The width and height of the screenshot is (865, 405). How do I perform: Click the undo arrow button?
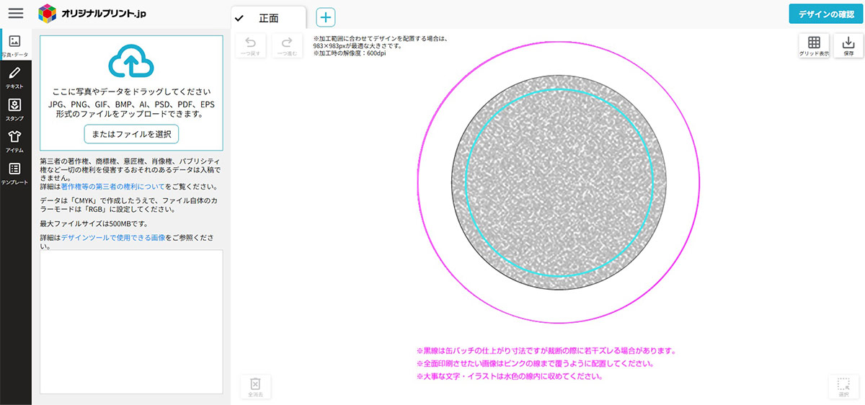[x=251, y=45]
